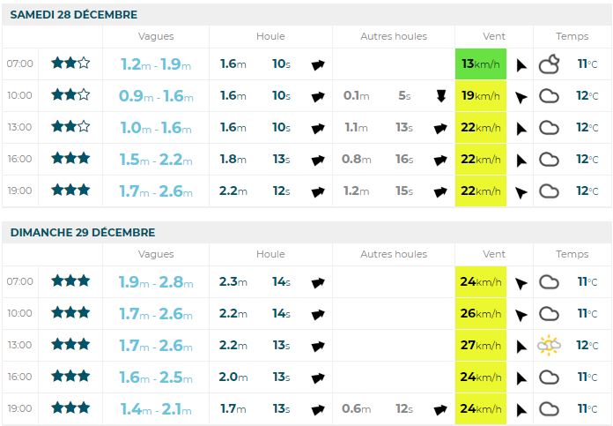
Task: Click the swell direction arrow for Sunday 07:00
Action: tap(318, 282)
